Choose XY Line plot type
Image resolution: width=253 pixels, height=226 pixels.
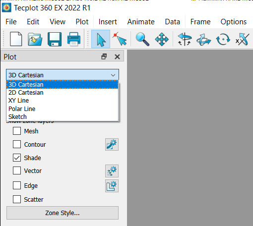point(63,101)
